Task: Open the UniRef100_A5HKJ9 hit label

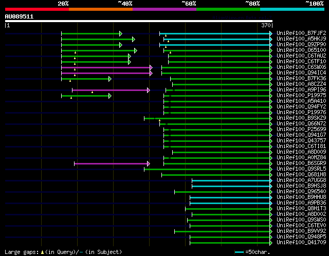Action: click(301, 39)
